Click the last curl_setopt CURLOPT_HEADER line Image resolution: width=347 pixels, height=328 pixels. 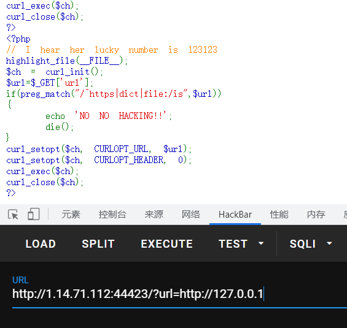pos(99,160)
